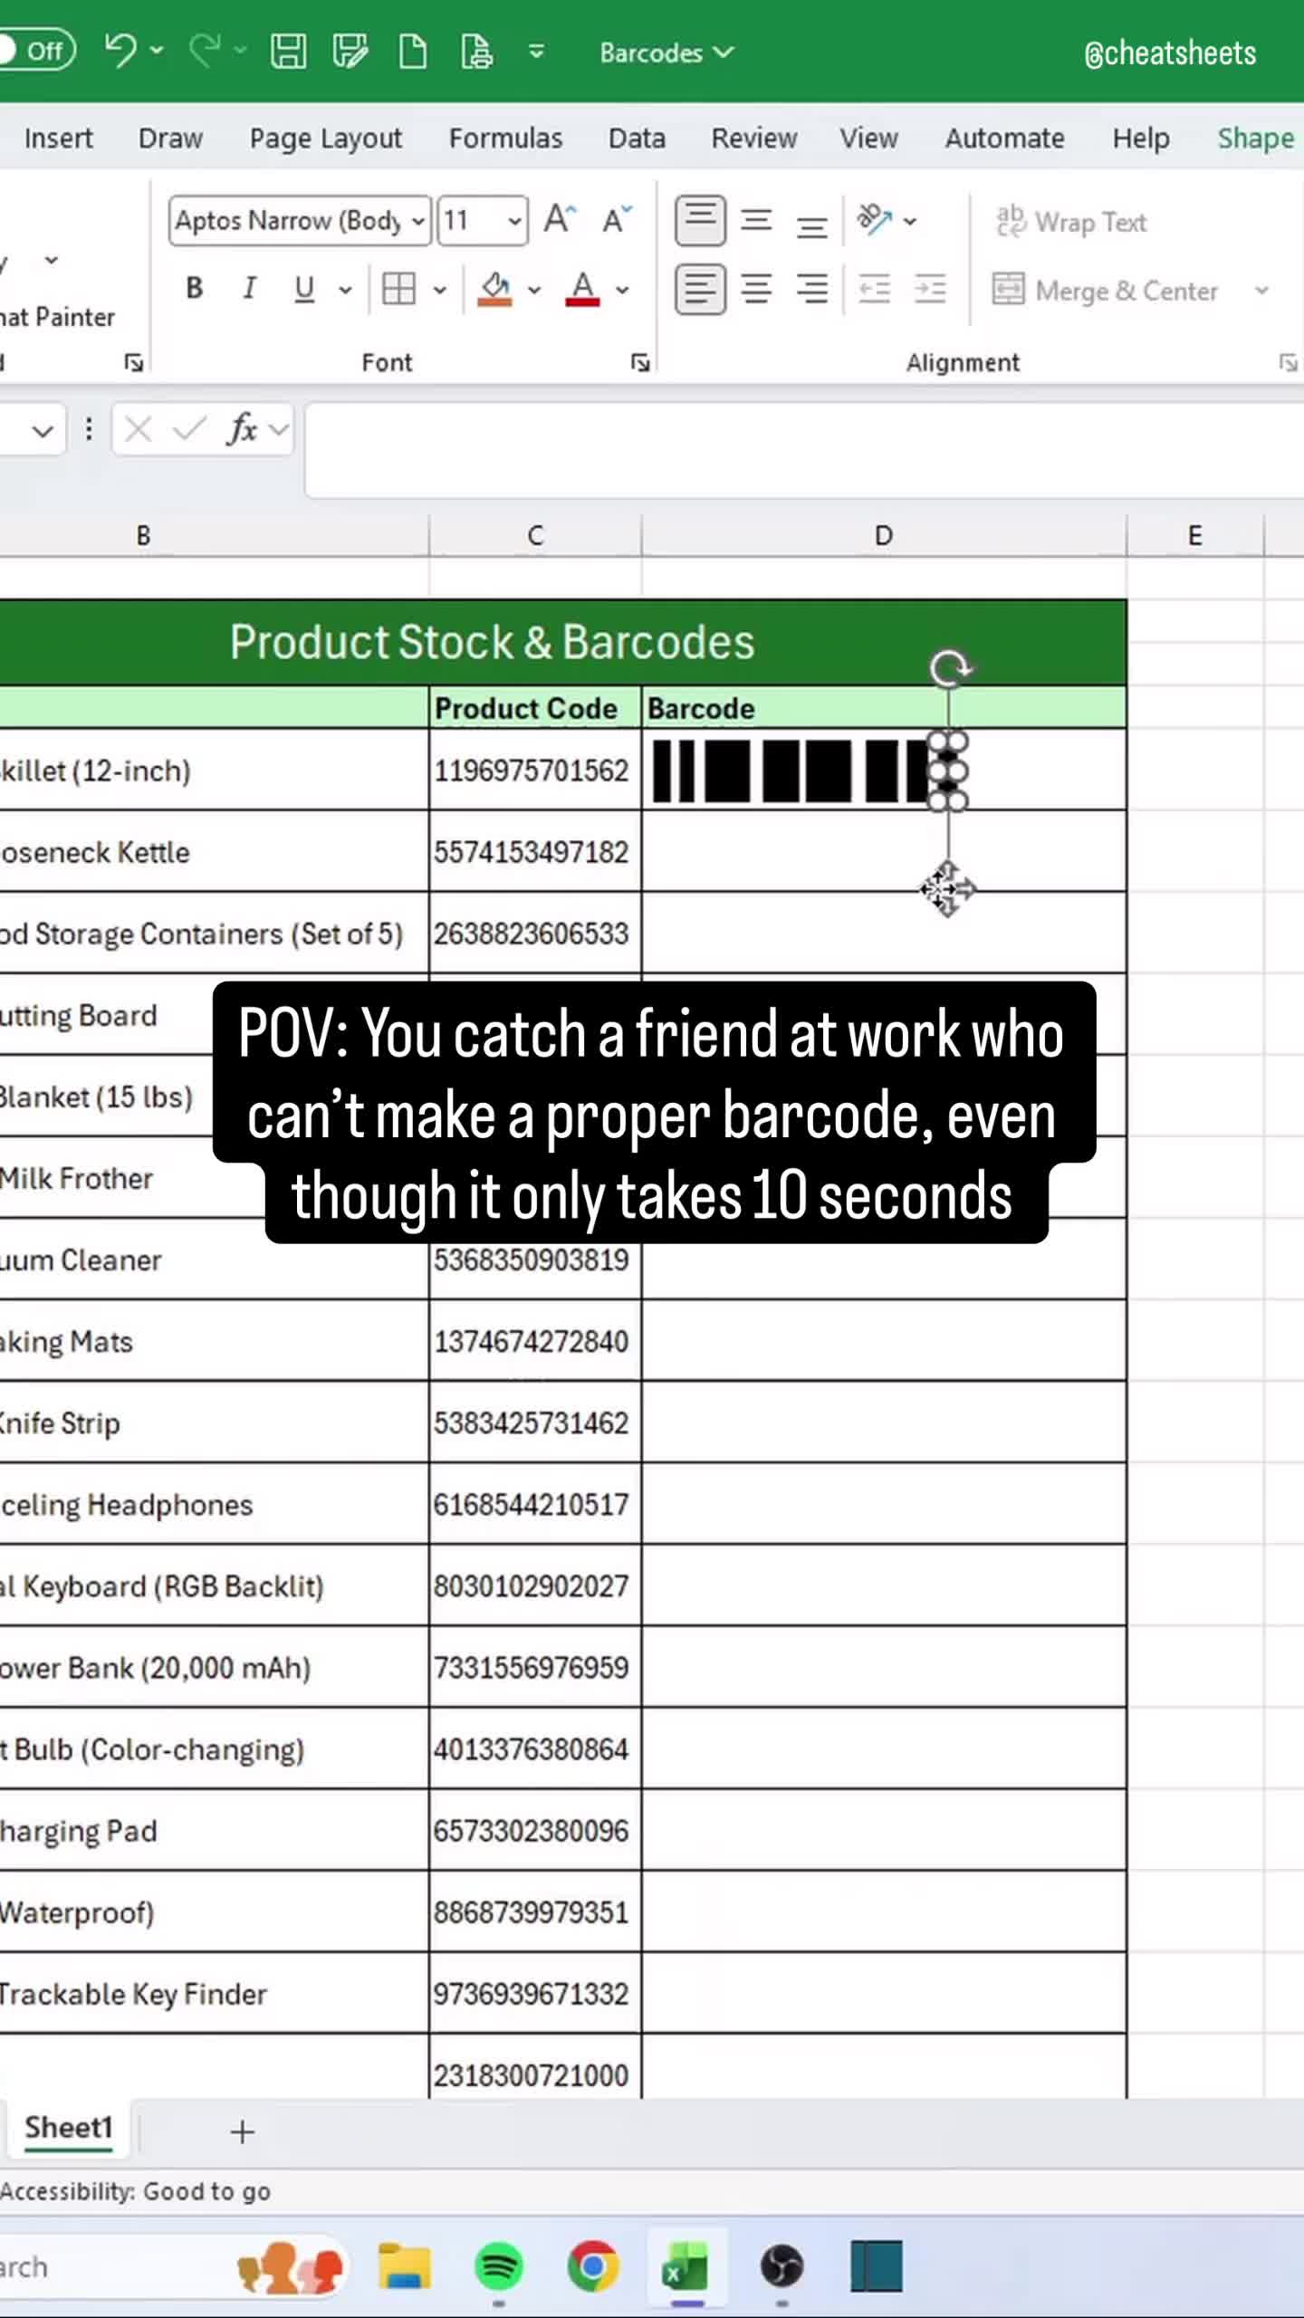The height and width of the screenshot is (2318, 1304).
Task: Open the Help ribbon tab
Action: coord(1141,138)
